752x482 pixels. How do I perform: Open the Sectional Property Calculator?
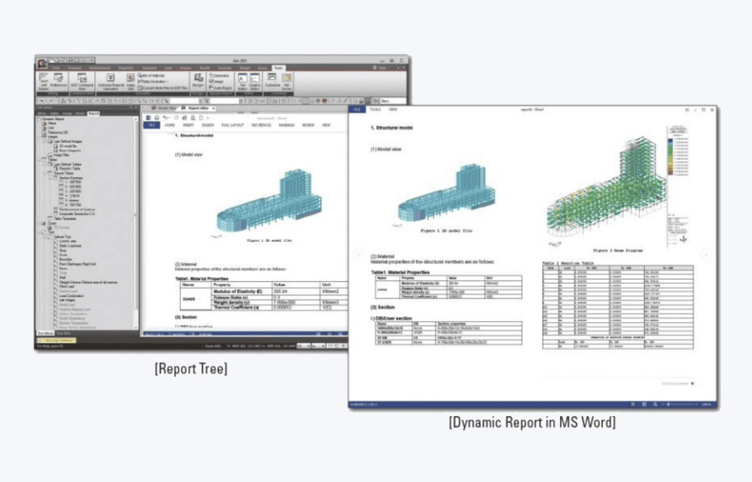pyautogui.click(x=111, y=82)
